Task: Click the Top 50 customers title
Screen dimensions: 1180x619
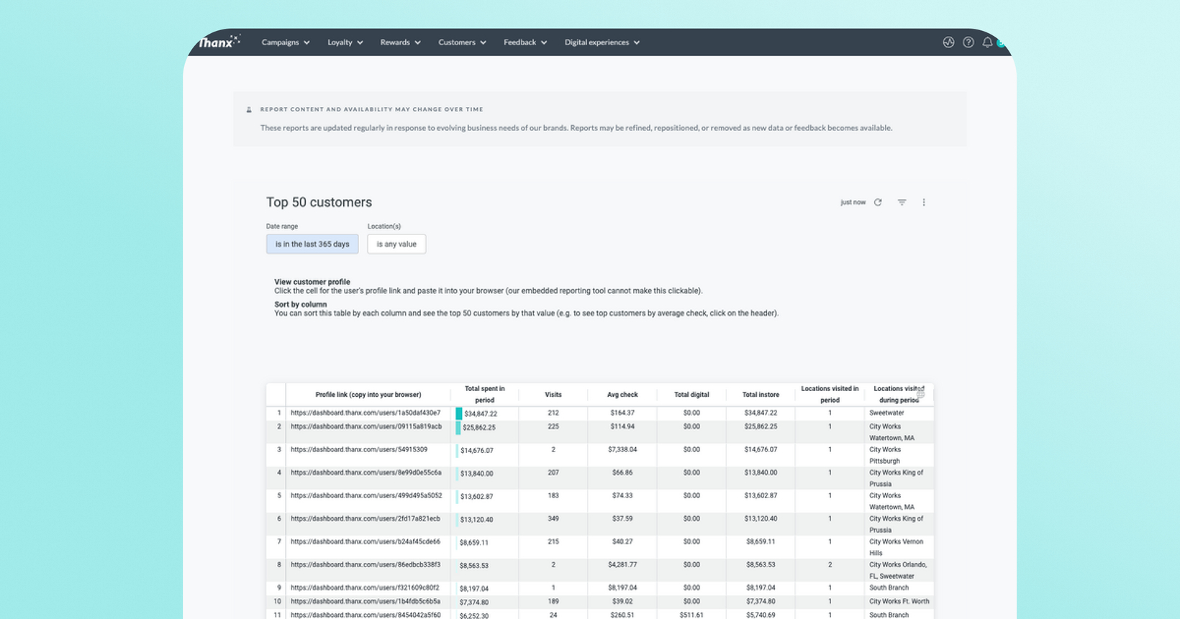Action: (x=319, y=203)
